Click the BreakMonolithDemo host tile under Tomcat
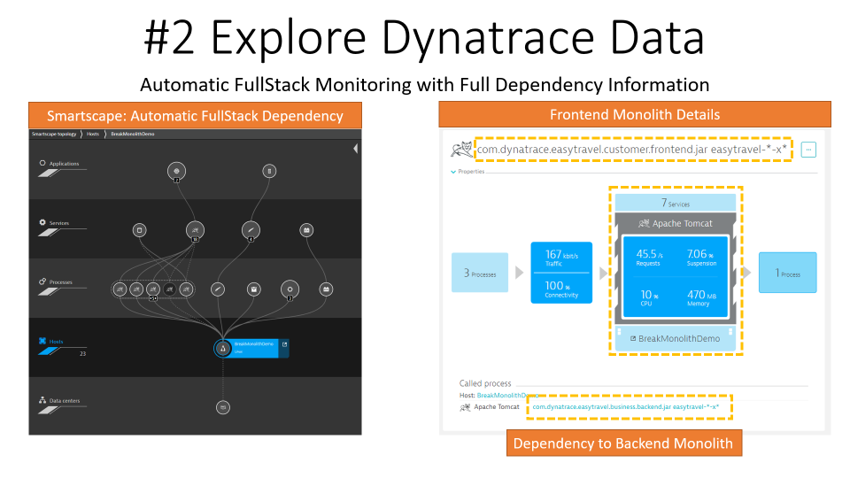 pyautogui.click(x=676, y=339)
